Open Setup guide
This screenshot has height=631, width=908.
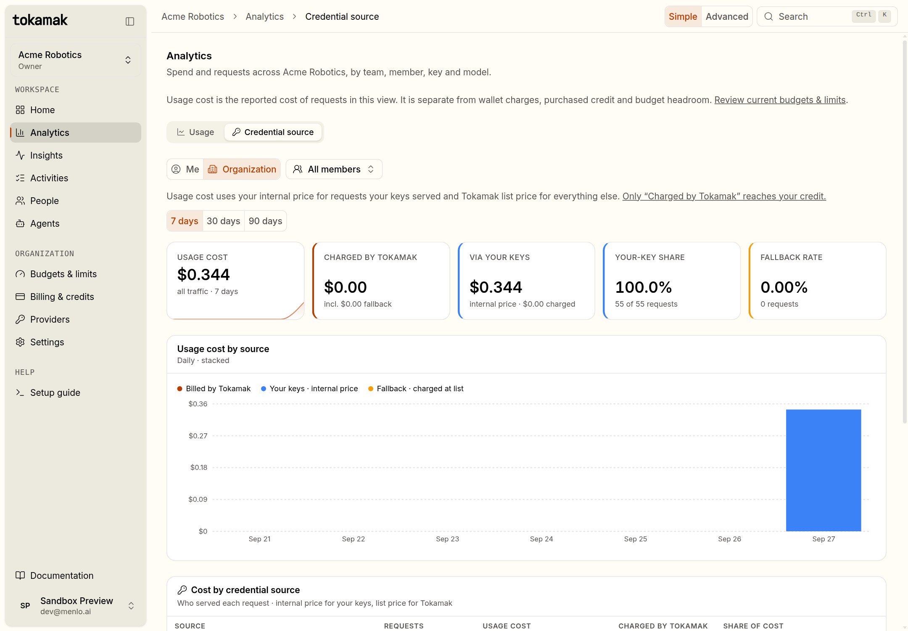point(76,392)
